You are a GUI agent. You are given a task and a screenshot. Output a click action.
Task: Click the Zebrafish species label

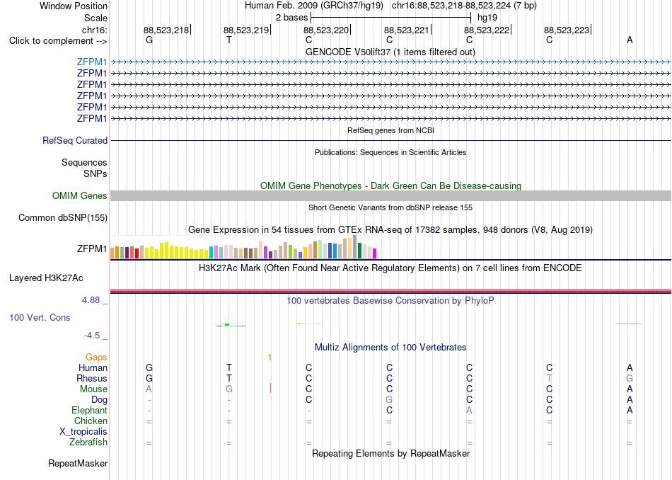88,442
